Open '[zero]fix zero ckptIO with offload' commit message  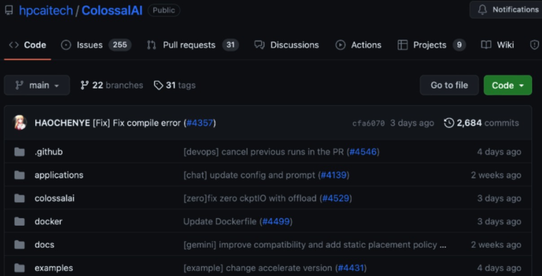point(250,198)
